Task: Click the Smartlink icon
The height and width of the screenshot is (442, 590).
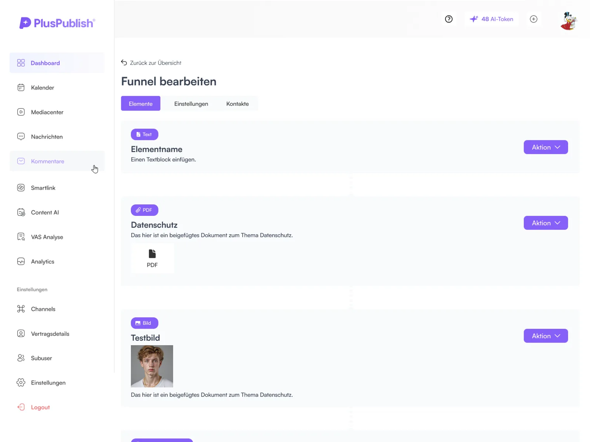Action: point(21,188)
